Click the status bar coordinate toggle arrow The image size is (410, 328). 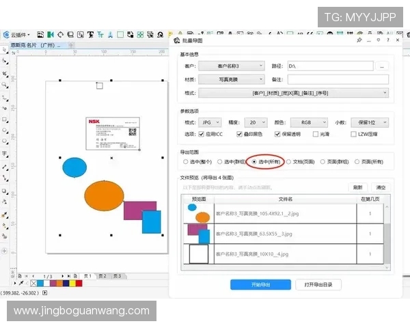pyautogui.click(x=45, y=292)
